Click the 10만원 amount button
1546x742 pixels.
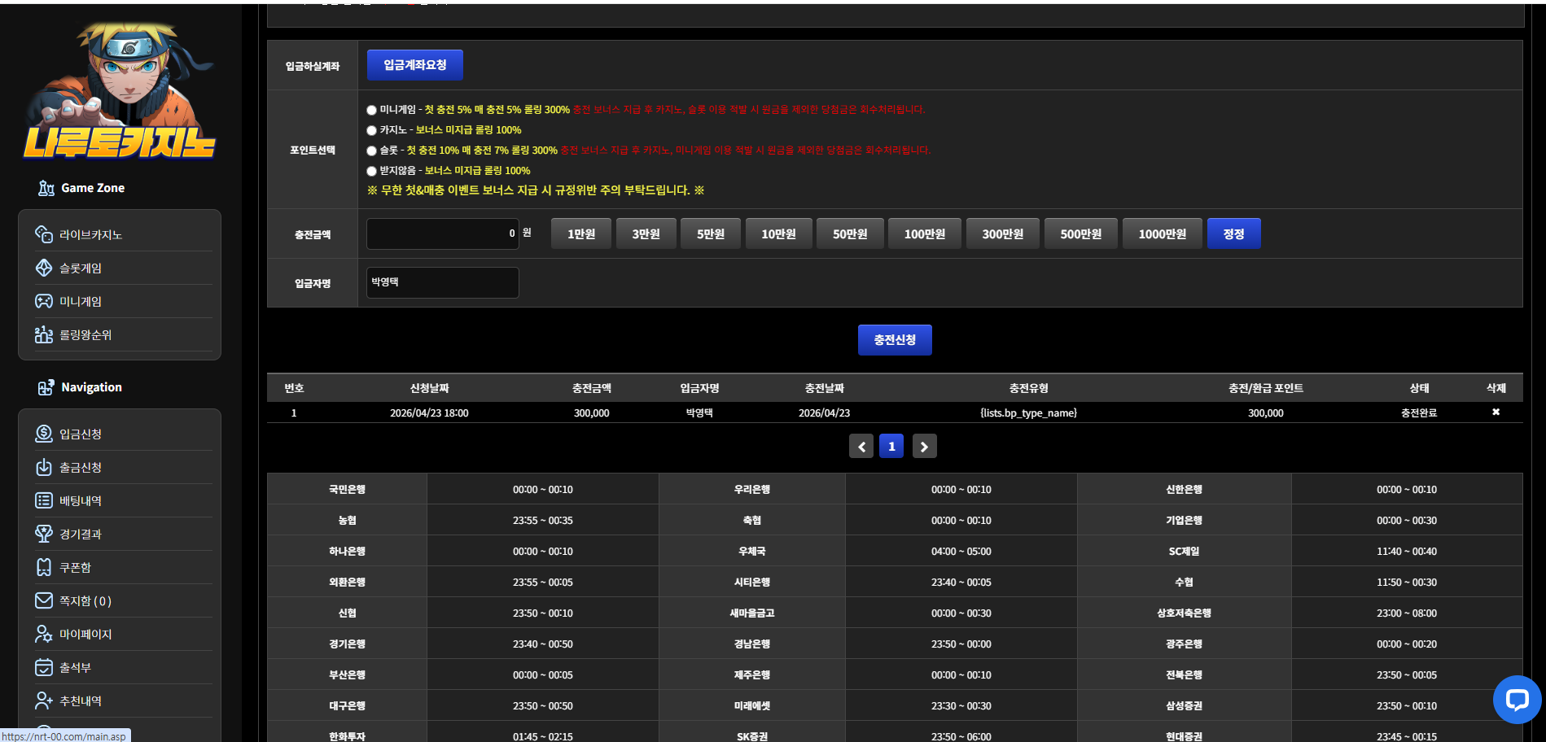[x=778, y=234]
